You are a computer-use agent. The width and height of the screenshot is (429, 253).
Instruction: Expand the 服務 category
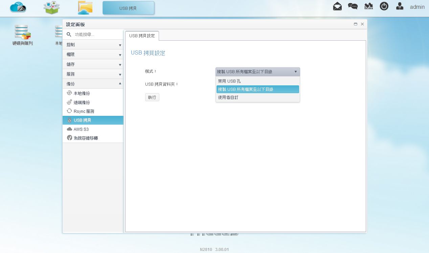coord(93,74)
